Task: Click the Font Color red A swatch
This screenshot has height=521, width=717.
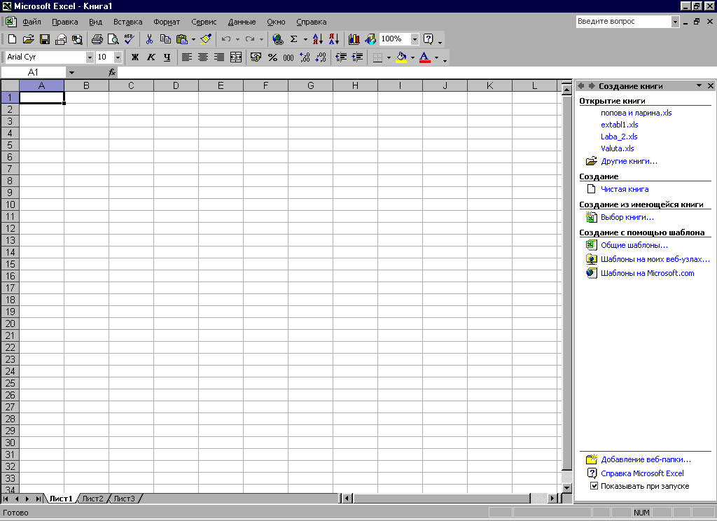Action: click(x=425, y=57)
